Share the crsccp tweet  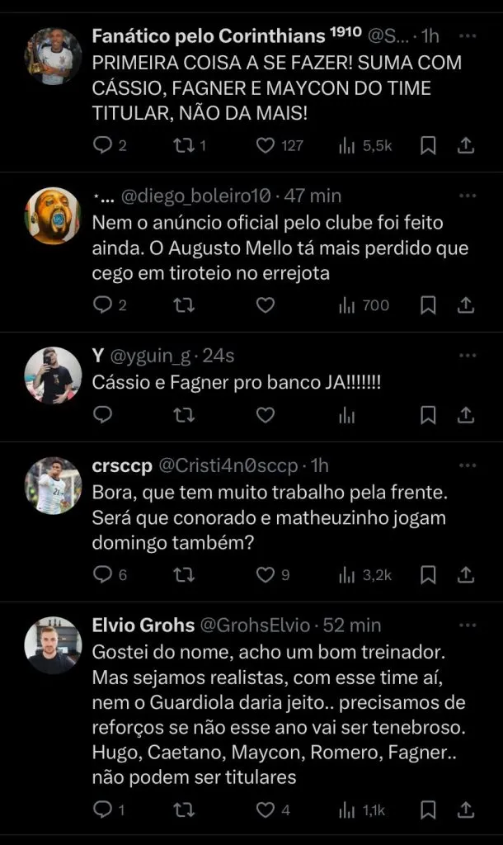466,574
